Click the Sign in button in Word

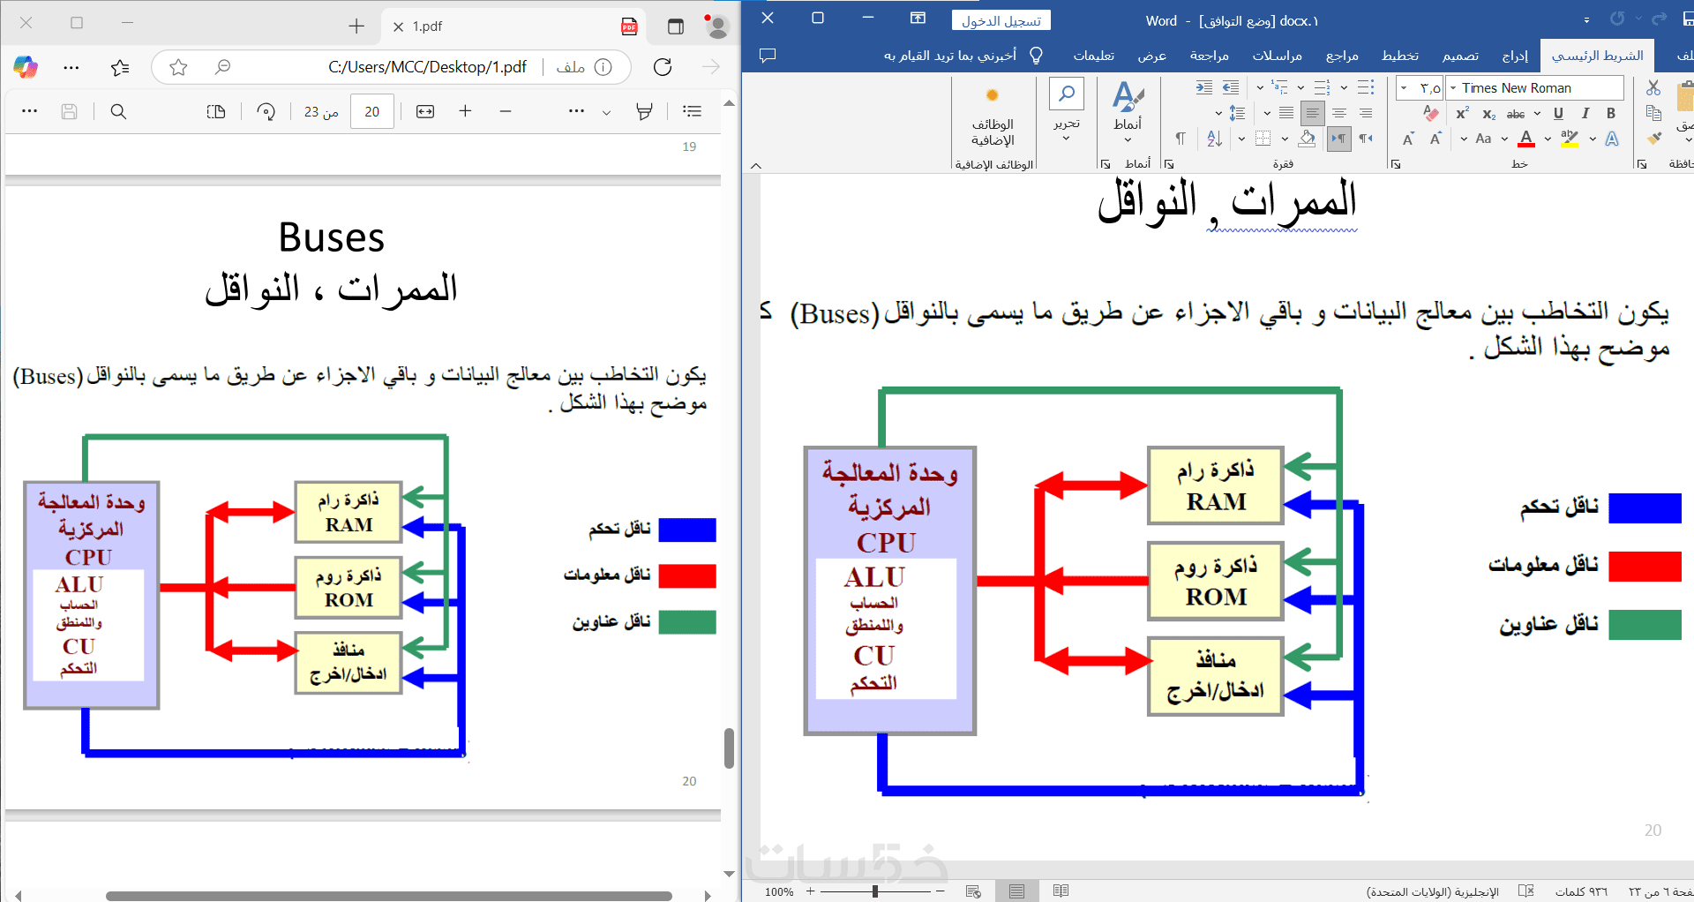pyautogui.click(x=1001, y=20)
